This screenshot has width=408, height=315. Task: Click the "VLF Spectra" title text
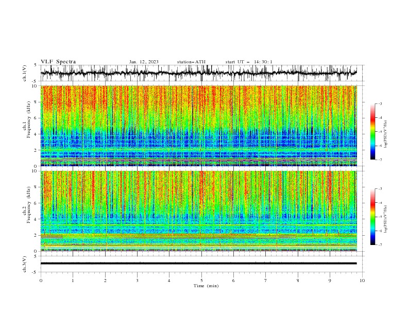point(58,62)
